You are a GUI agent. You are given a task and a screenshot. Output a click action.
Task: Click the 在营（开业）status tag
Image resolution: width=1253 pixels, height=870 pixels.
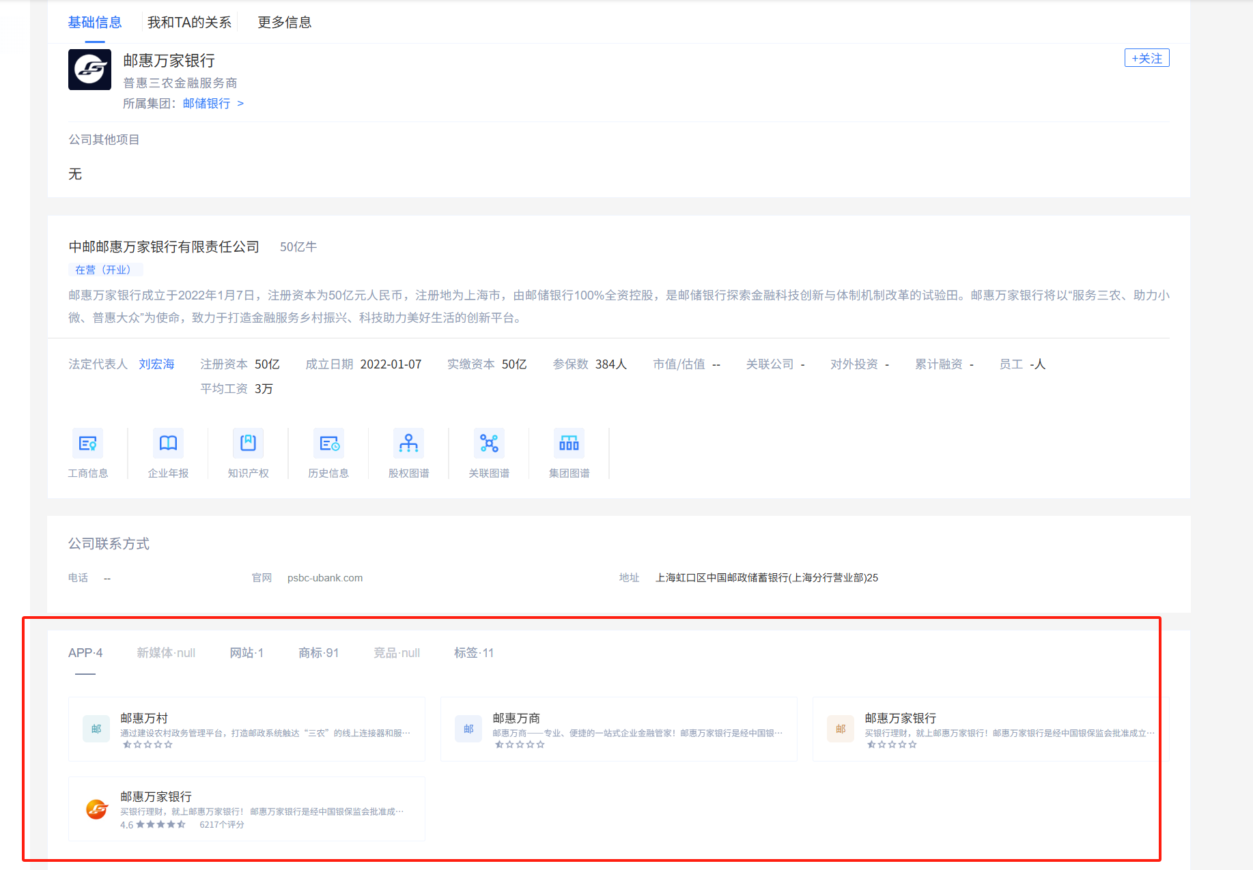tap(105, 270)
